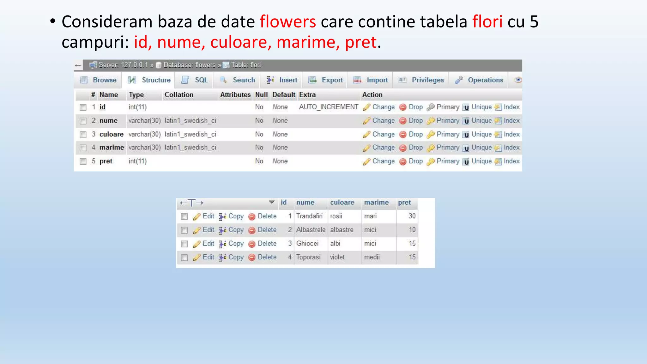Click the pencil Edit icon for Trandafiri row
This screenshot has height=364, width=647.
(197, 216)
